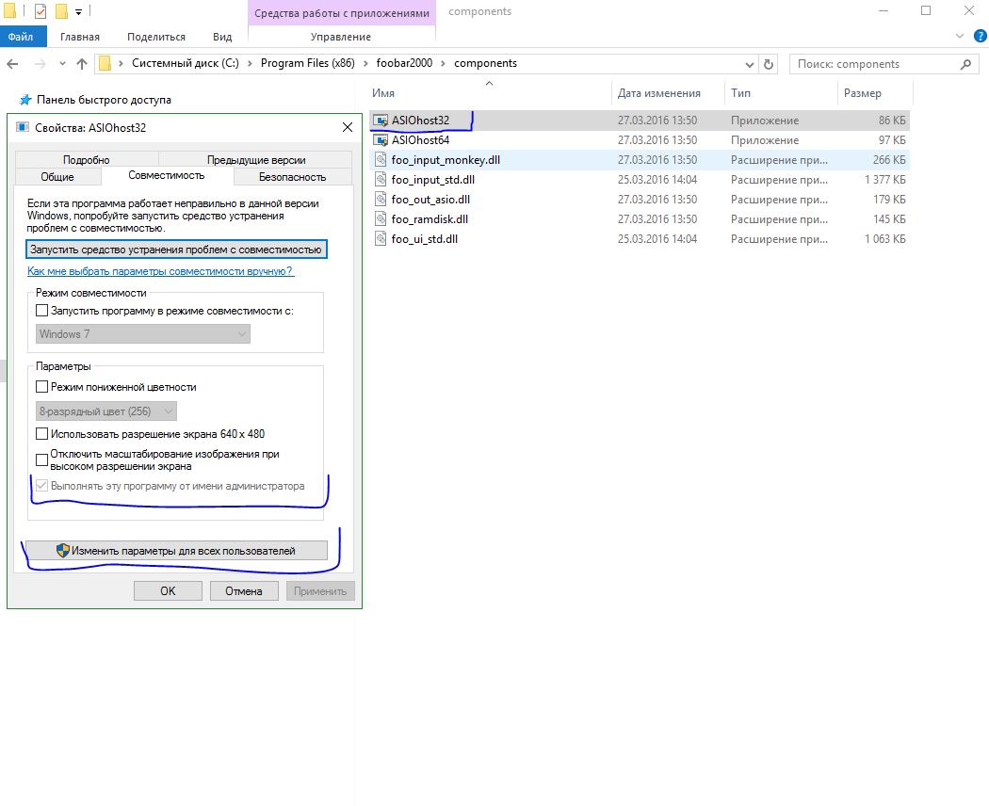Click the components search input field
This screenshot has height=806, width=989.
871,64
